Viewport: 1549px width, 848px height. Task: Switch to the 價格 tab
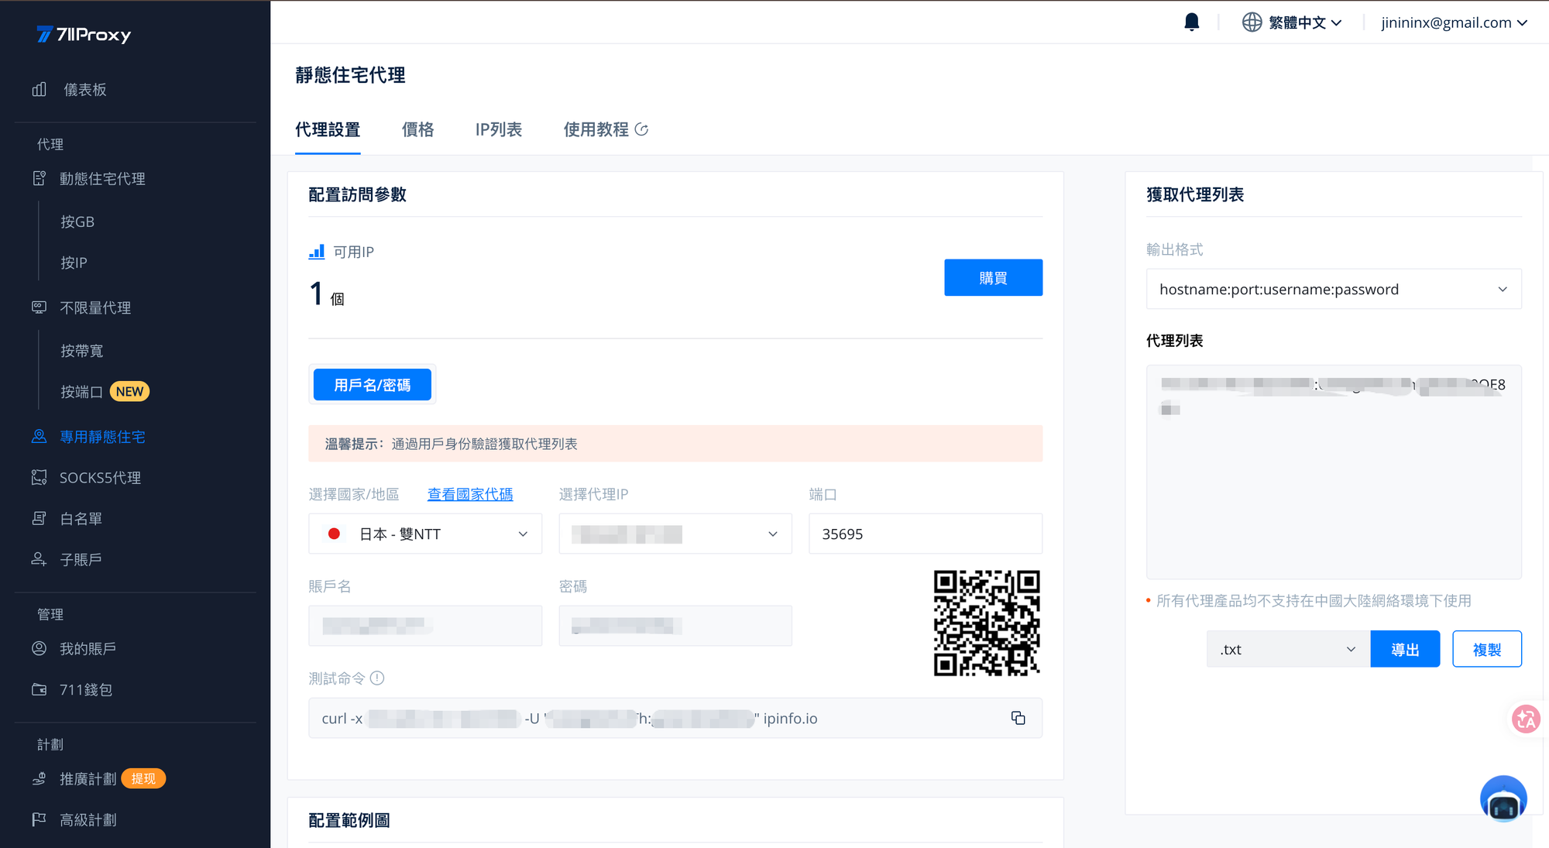pyautogui.click(x=418, y=129)
